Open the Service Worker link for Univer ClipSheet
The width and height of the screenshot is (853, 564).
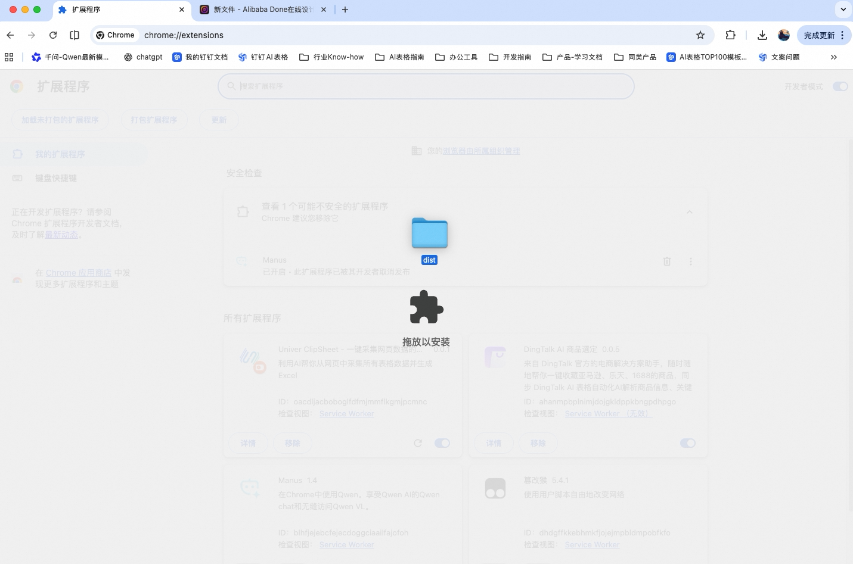(x=346, y=414)
